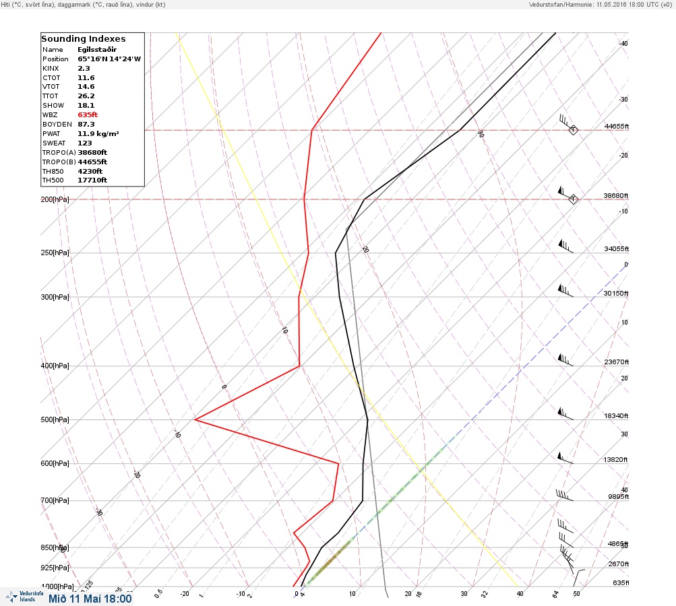Click the BOYDEN value 87.3
The height and width of the screenshot is (606, 676).
(86, 124)
